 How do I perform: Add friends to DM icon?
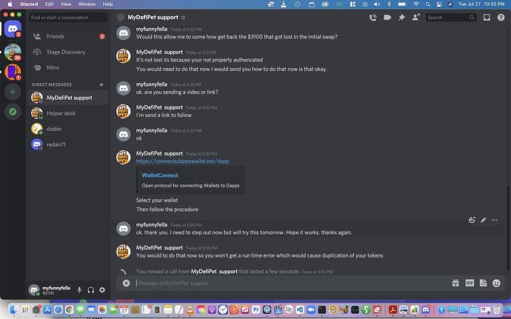pyautogui.click(x=416, y=17)
